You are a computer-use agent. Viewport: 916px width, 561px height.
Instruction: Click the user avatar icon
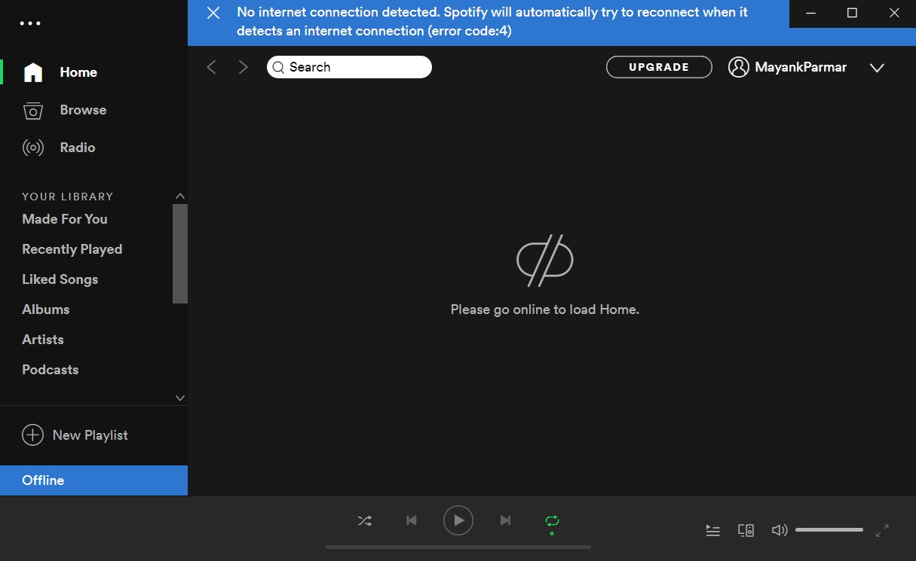point(738,67)
